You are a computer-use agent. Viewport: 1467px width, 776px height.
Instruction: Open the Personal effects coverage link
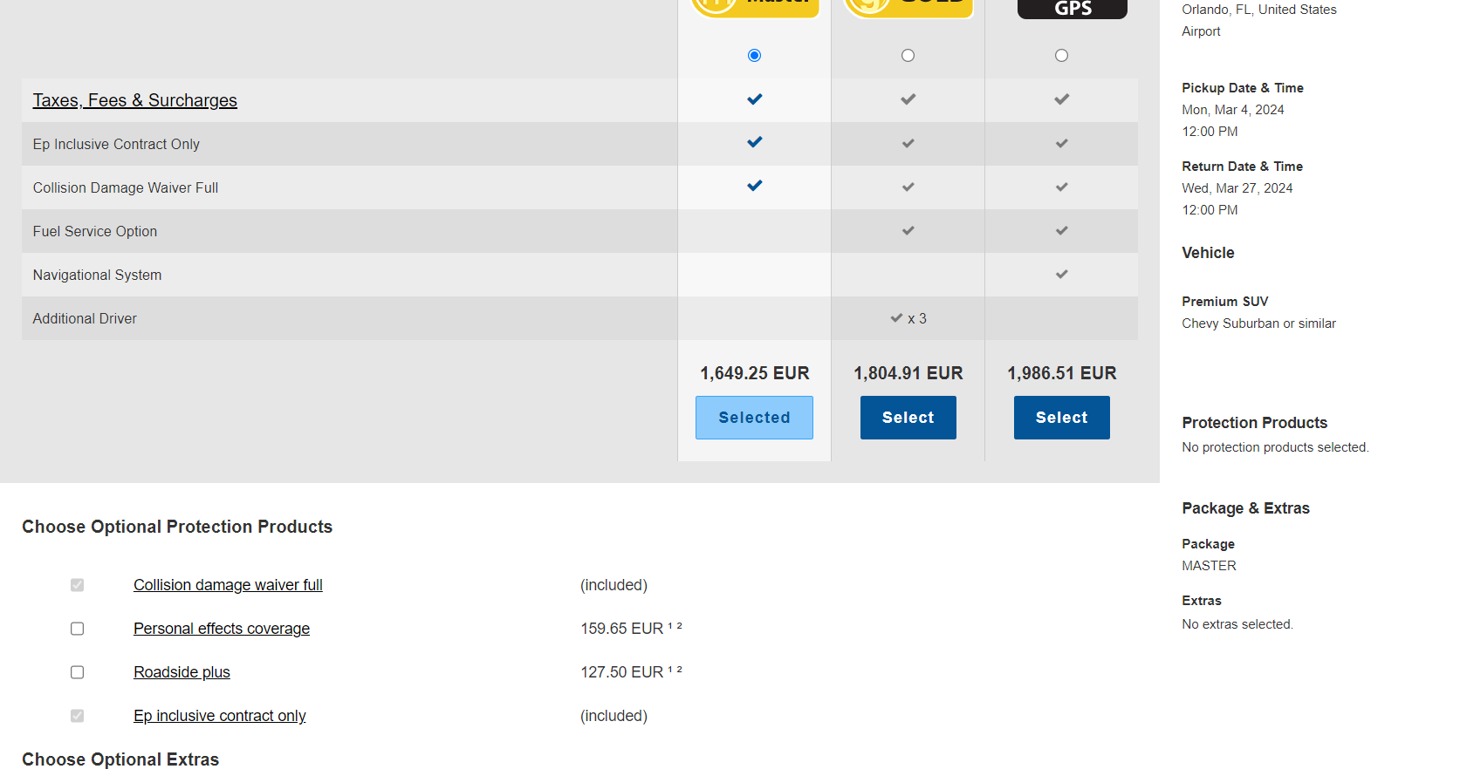click(222, 629)
